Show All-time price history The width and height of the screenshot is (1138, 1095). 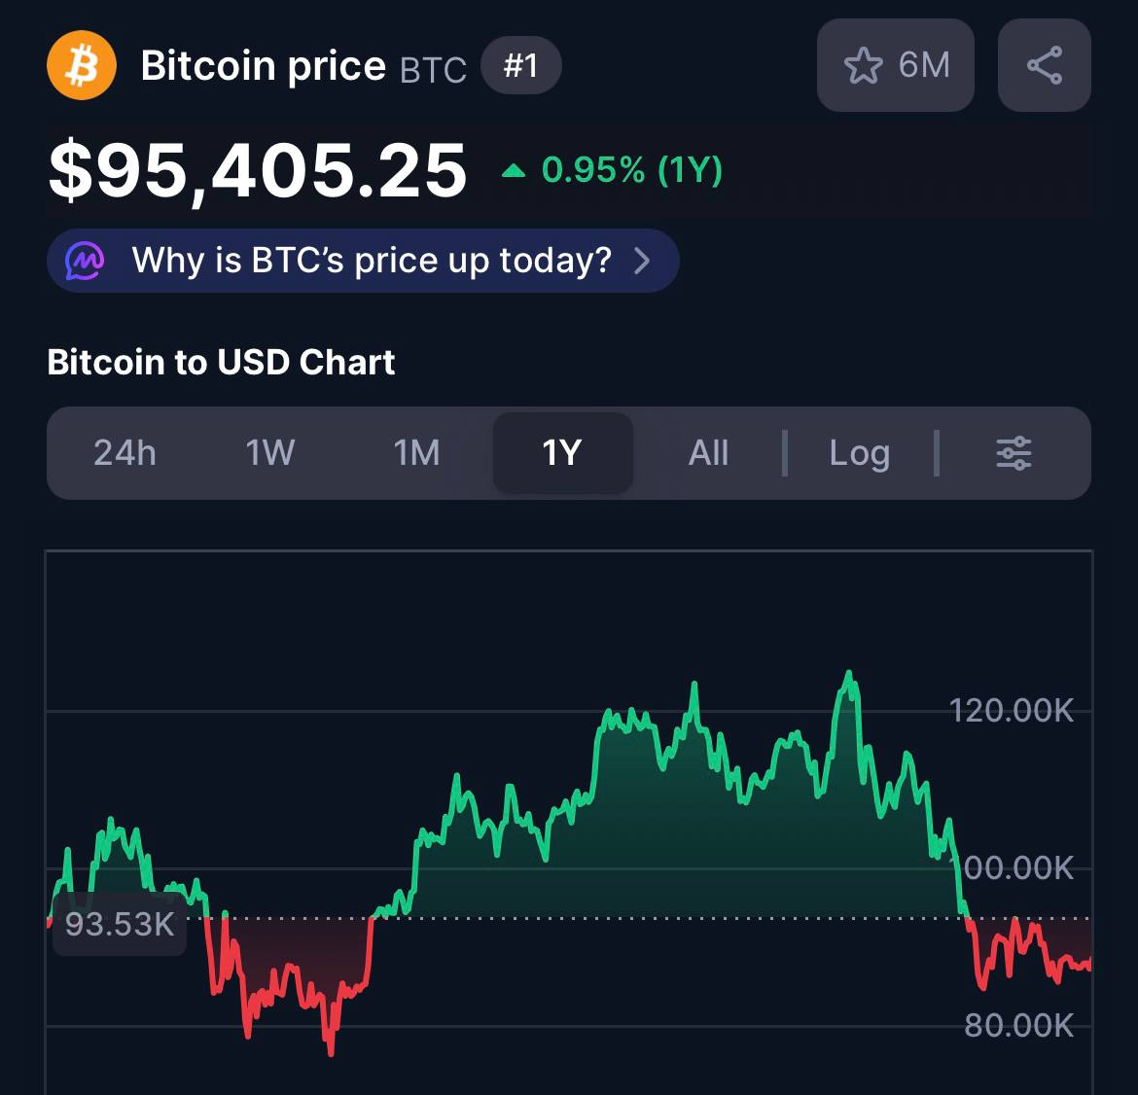[x=708, y=453]
